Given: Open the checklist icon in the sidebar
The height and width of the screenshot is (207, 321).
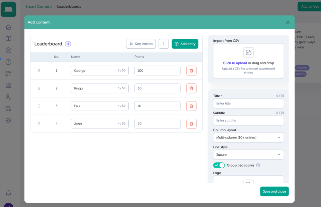Looking at the screenshot, I should tap(8, 73).
